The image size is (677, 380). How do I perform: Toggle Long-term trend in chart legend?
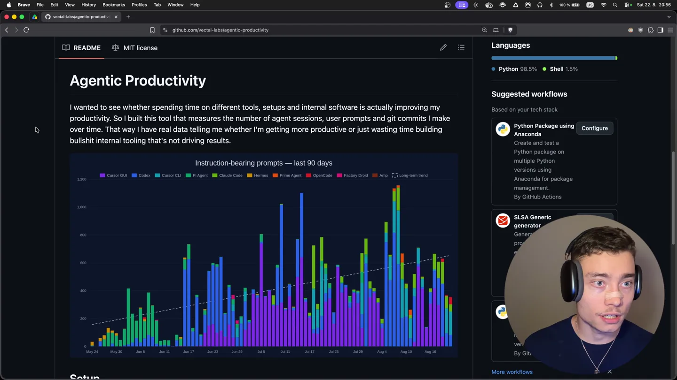click(x=409, y=175)
